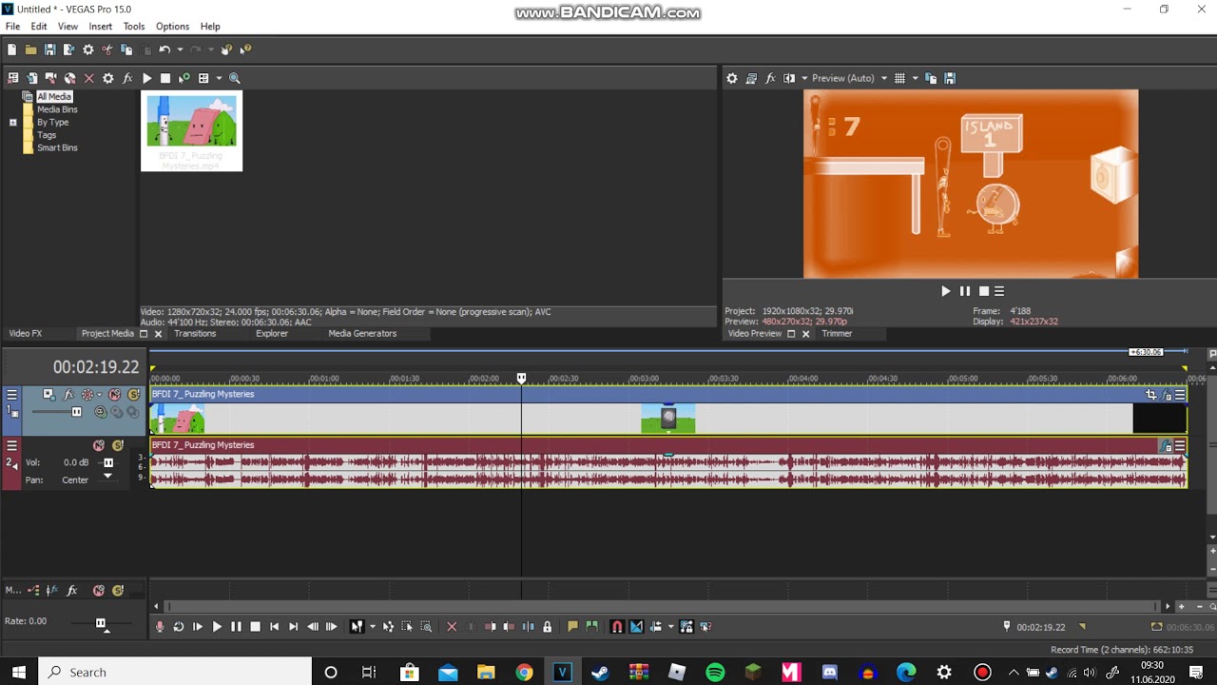Remove selected media with red X icon
The width and height of the screenshot is (1217, 685).
click(89, 78)
